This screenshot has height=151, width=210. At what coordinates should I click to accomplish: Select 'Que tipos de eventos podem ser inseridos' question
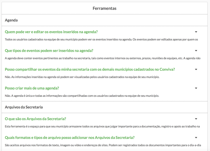tap(49, 51)
